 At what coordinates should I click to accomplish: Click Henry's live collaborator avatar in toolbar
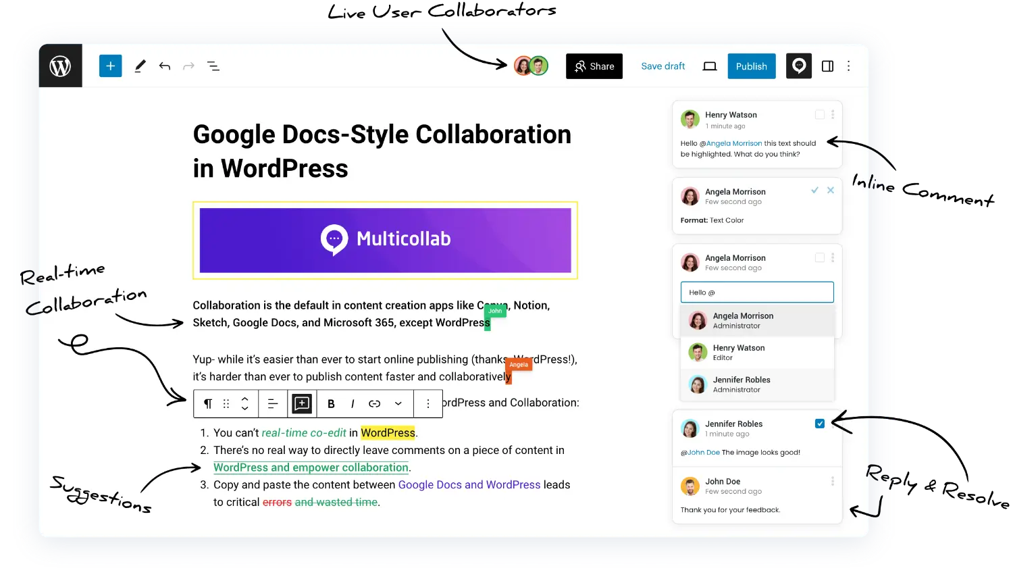[x=539, y=66]
